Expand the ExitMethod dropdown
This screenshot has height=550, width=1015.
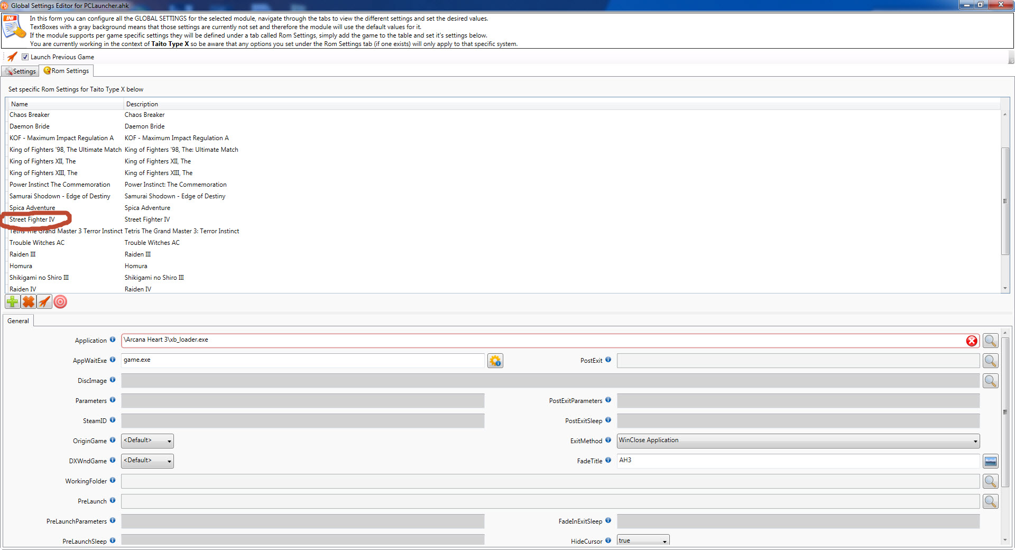798,441
